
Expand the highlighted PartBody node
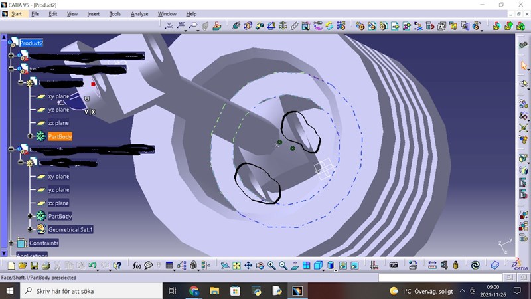click(x=30, y=136)
